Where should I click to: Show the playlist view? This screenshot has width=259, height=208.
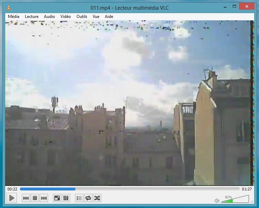[79, 198]
